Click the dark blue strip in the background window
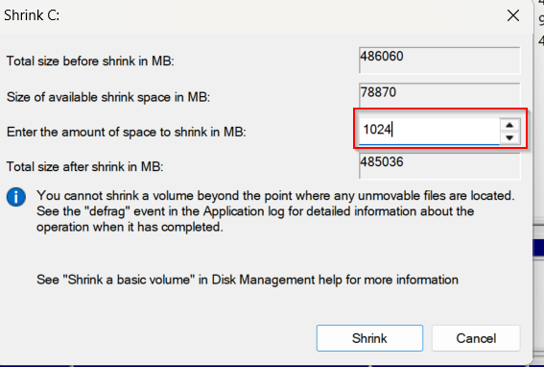Viewport: 544px width, 367px height. click(538, 248)
